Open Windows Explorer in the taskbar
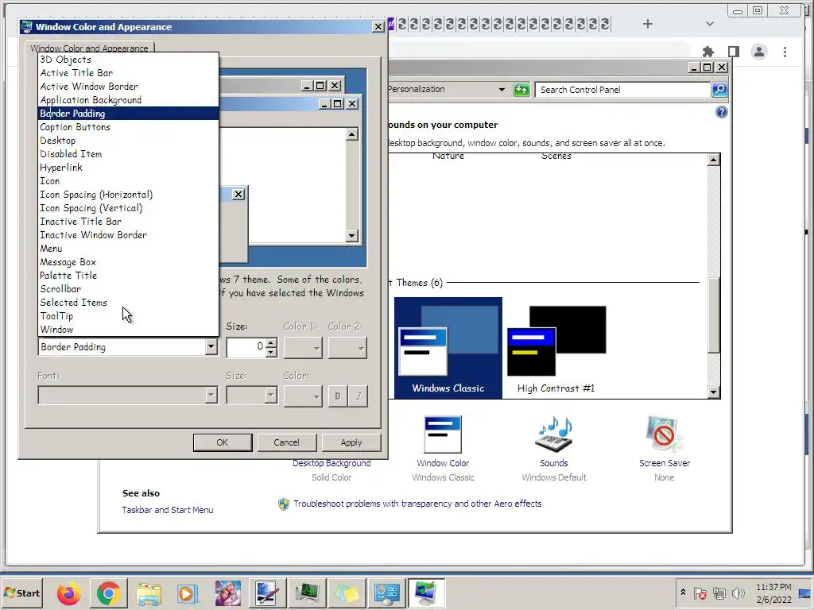814x610 pixels. [149, 593]
